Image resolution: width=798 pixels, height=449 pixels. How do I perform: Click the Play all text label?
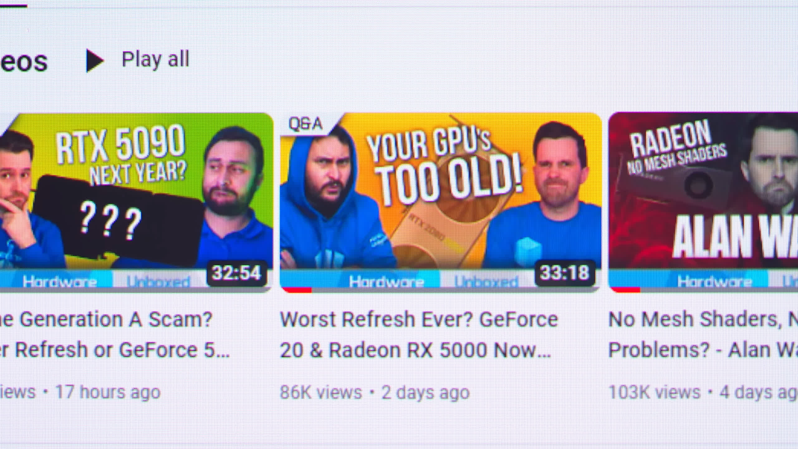pyautogui.click(x=155, y=59)
